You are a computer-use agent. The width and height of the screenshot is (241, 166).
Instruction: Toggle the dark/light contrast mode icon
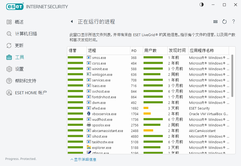[x=202, y=5]
